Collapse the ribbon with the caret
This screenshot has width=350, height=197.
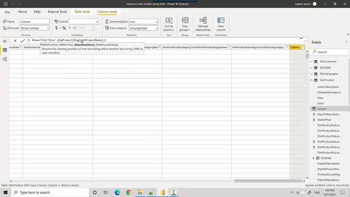click(x=348, y=34)
